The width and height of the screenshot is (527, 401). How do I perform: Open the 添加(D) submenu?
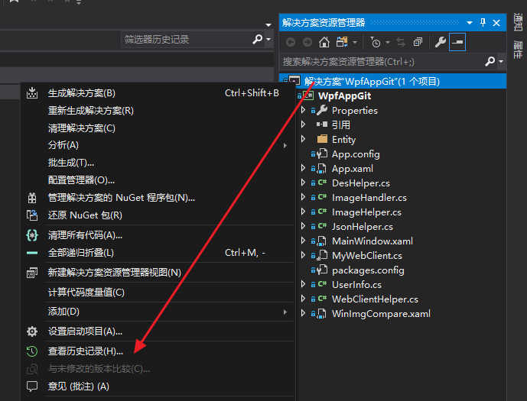pyautogui.click(x=157, y=312)
